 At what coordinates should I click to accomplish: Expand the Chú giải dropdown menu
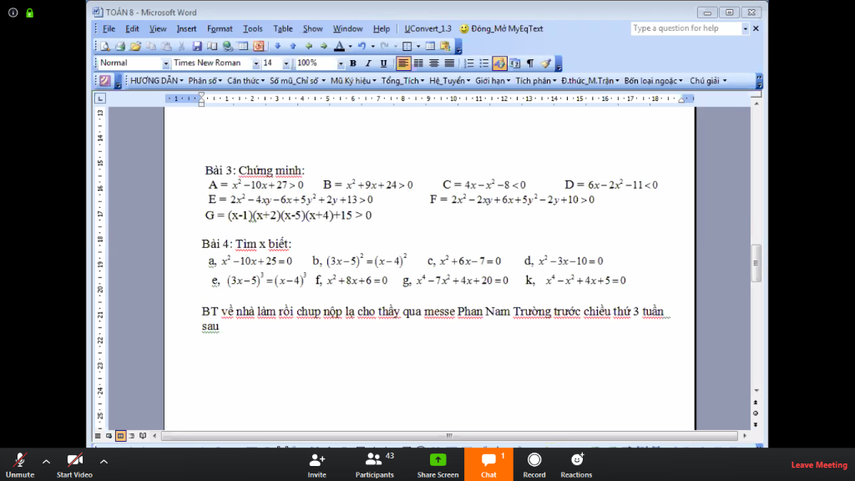[708, 81]
